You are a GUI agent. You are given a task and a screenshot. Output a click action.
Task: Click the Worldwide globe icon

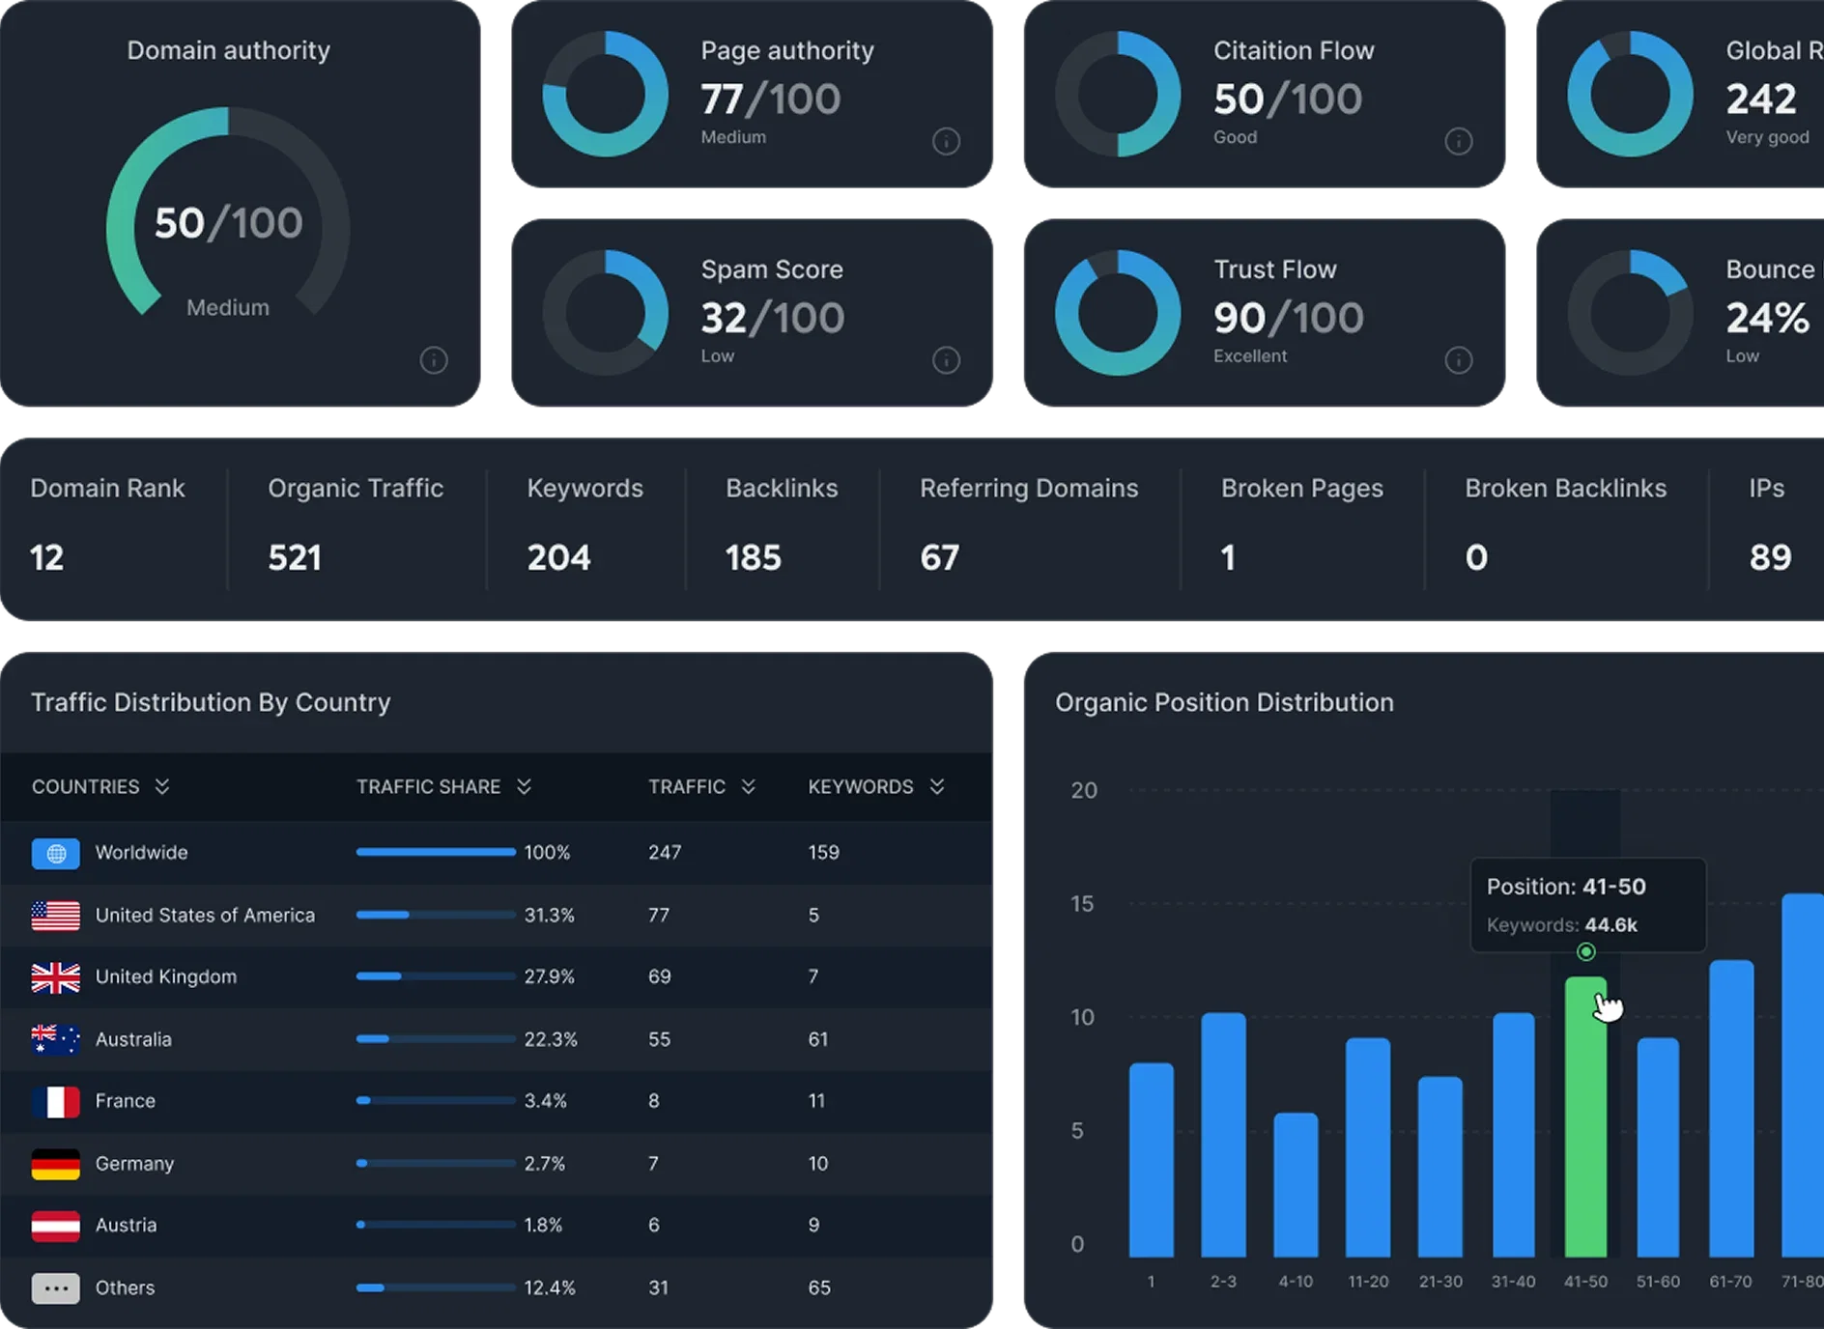click(x=56, y=854)
